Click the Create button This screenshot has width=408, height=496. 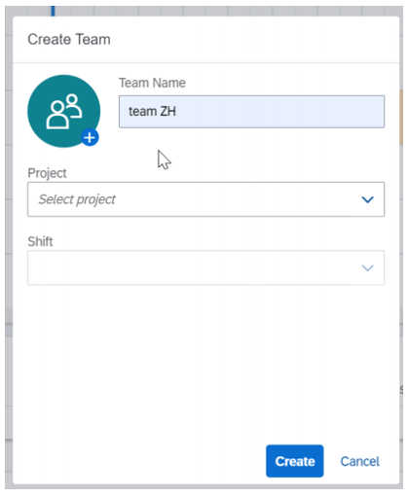294,461
